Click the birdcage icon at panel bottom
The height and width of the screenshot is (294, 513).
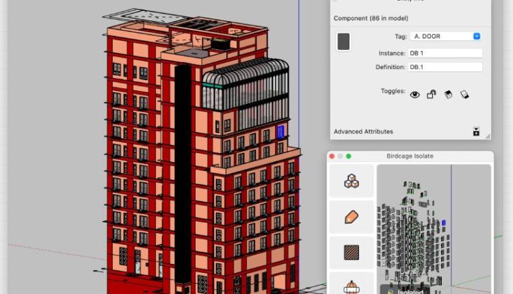[352, 286]
